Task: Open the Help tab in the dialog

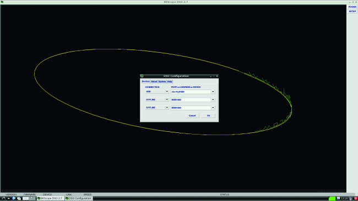Action: 170,81
